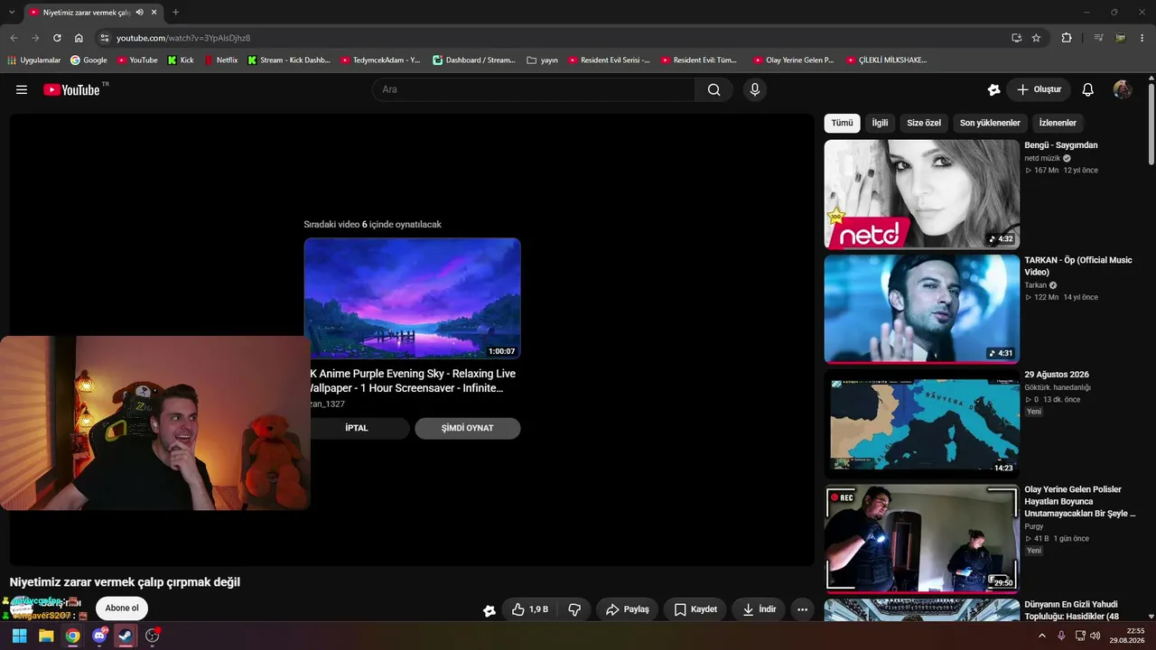
Task: Open the Uygulamalar apps shortcut
Action: [x=34, y=60]
